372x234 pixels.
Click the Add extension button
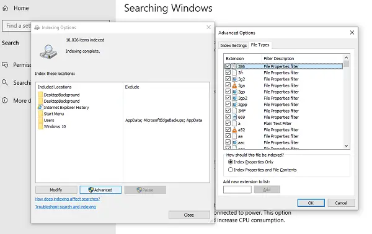pyautogui.click(x=267, y=189)
